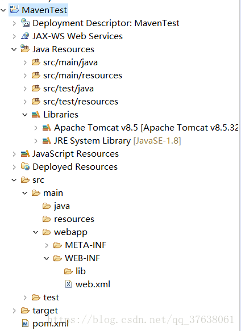The height and width of the screenshot is (331, 241).
Task: Collapse the src folder
Action: click(x=14, y=180)
